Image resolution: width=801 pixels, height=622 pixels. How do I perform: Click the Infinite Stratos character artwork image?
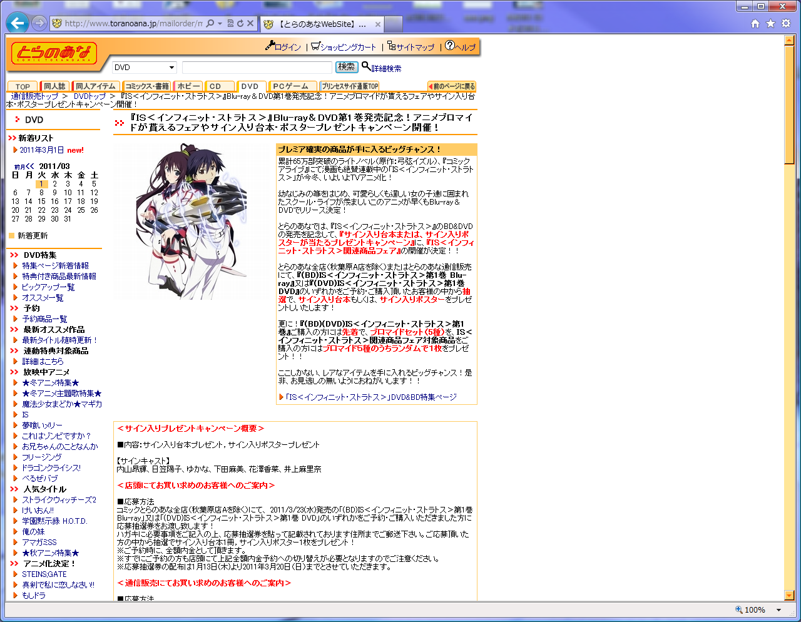click(x=191, y=222)
